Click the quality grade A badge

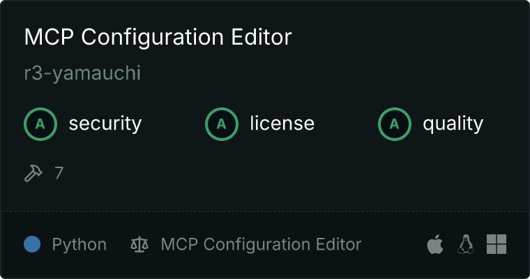[395, 124]
